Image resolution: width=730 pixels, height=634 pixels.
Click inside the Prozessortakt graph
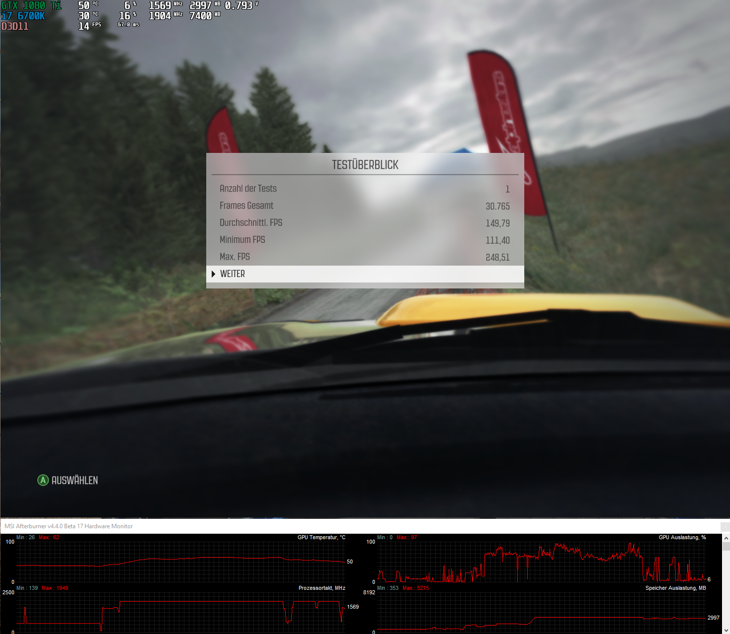181,612
